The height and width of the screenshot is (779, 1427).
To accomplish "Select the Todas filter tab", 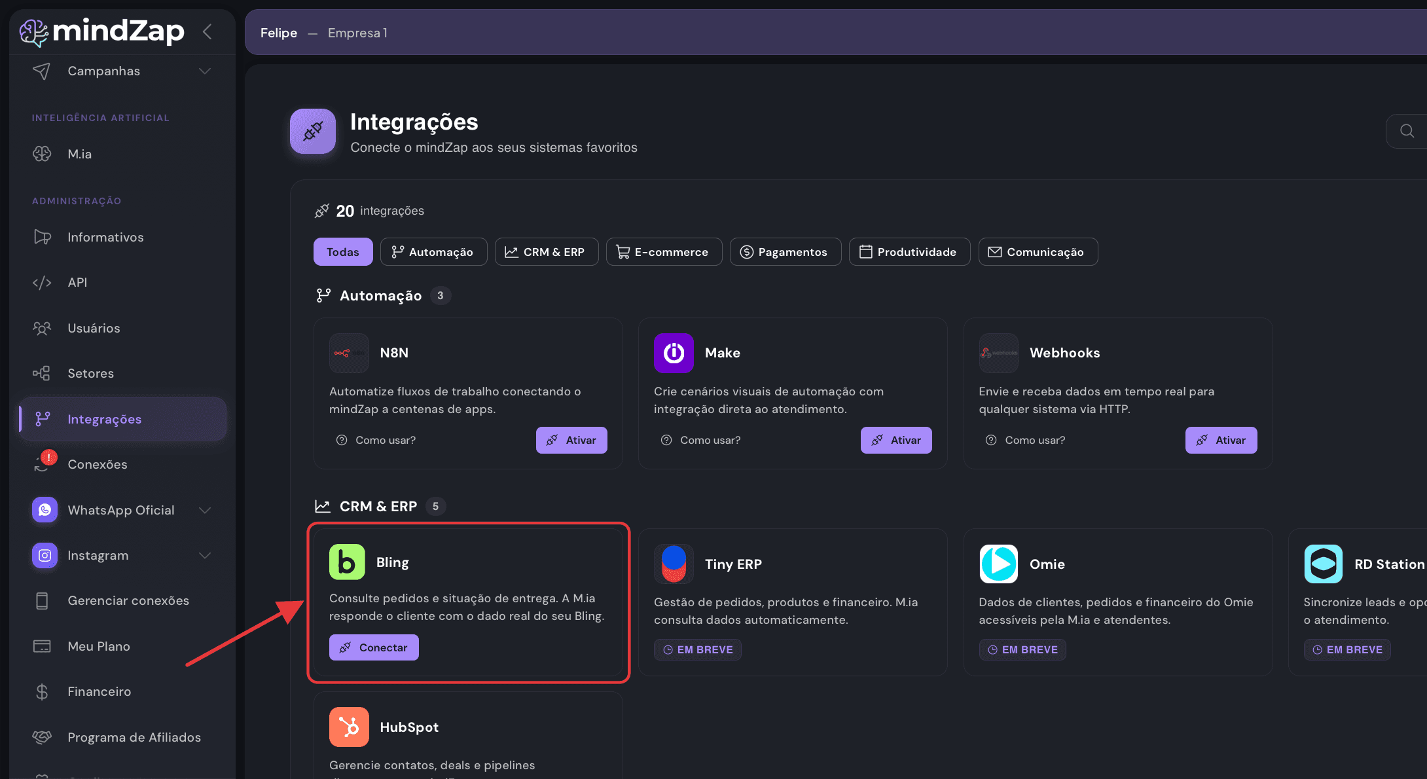I will [343, 251].
